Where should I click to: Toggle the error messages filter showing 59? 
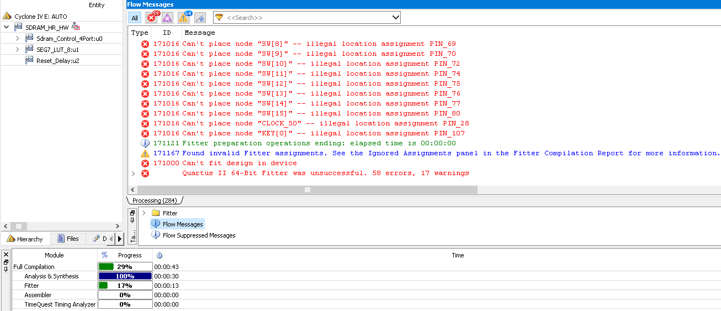tap(152, 18)
